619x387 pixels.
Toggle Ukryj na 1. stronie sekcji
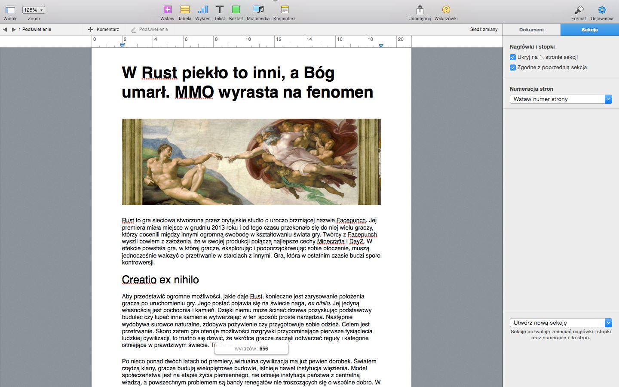point(513,57)
